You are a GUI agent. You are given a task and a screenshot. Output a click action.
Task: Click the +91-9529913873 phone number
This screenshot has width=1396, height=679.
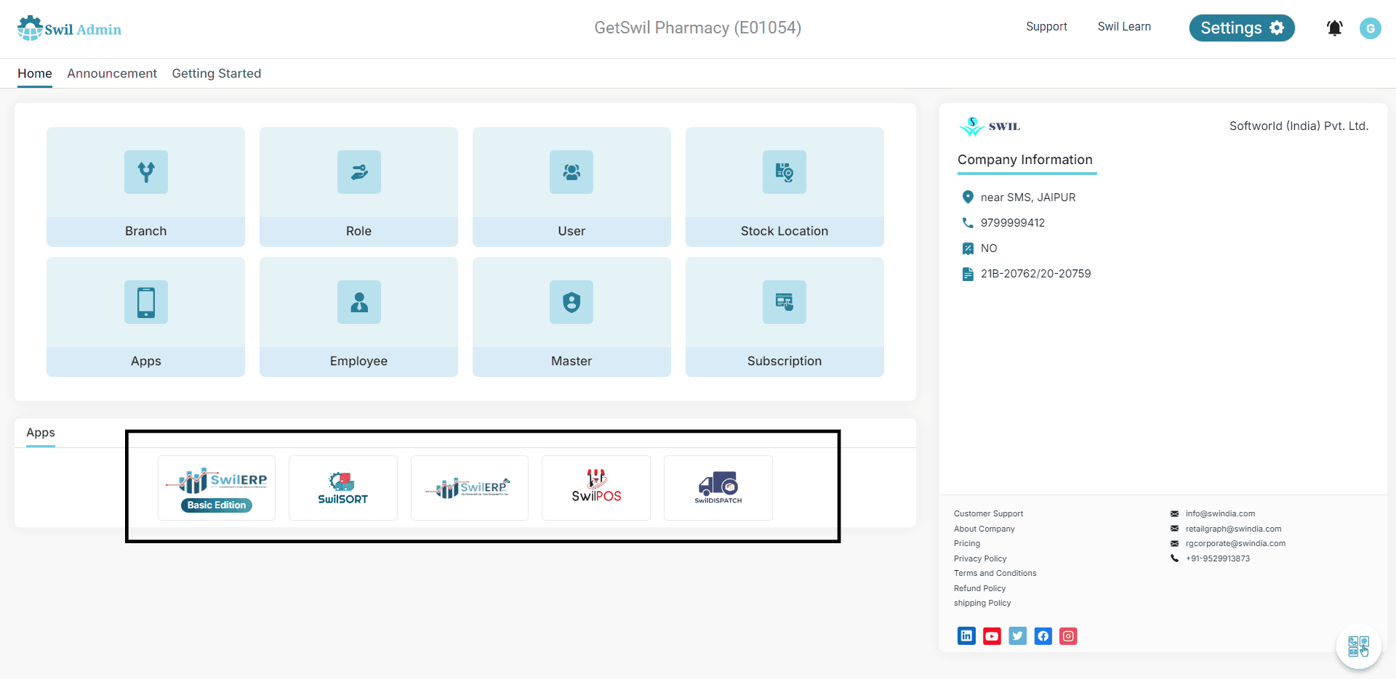[1218, 558]
